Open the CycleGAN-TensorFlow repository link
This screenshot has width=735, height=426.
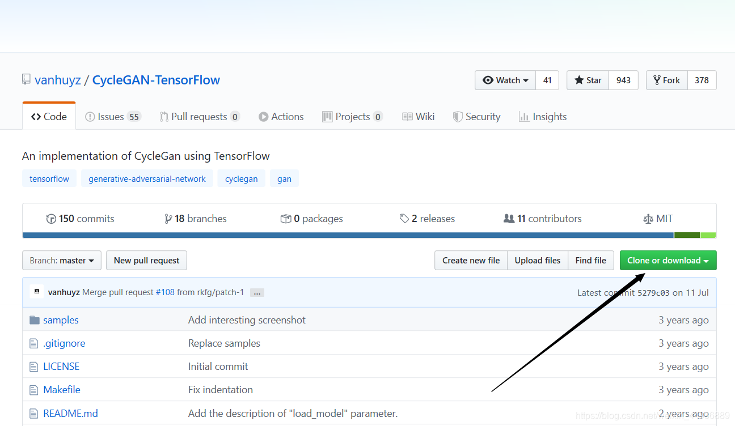[x=156, y=80]
